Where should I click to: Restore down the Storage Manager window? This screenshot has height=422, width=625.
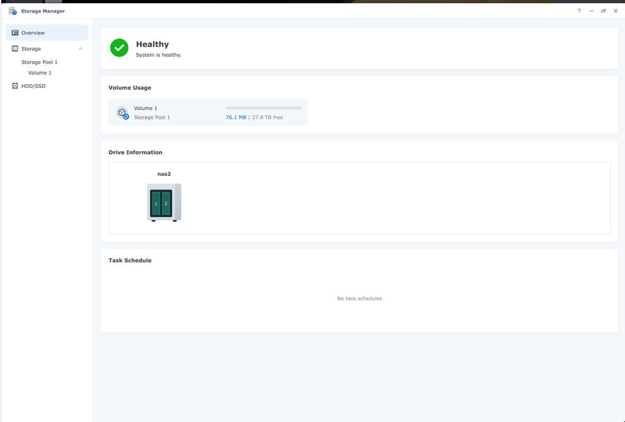coord(604,11)
